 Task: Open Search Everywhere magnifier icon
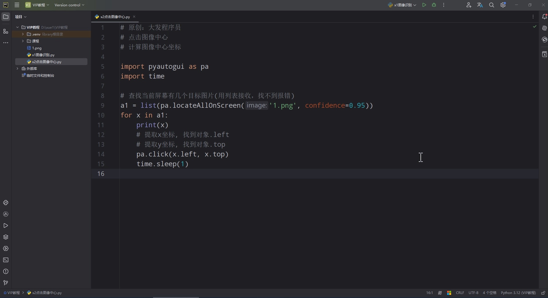tap(492, 5)
